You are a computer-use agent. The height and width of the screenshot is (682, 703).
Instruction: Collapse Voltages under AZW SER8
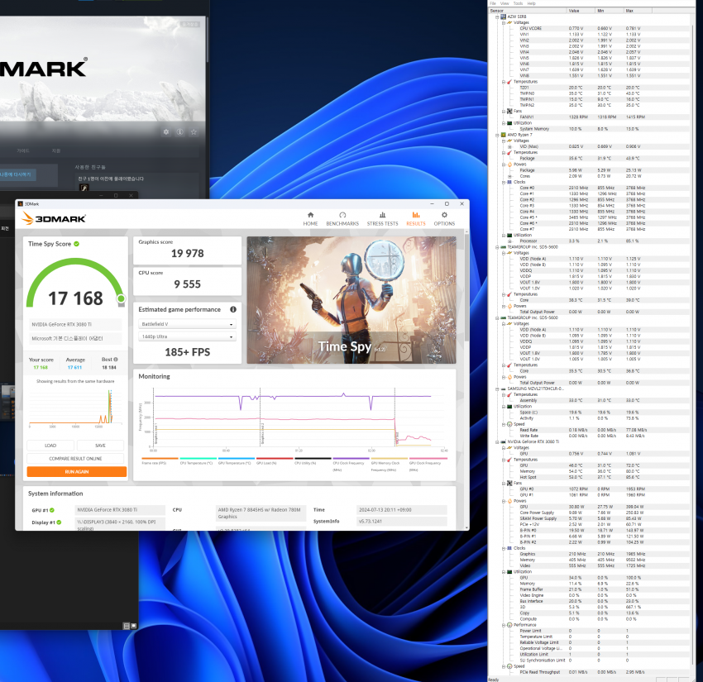[x=504, y=22]
